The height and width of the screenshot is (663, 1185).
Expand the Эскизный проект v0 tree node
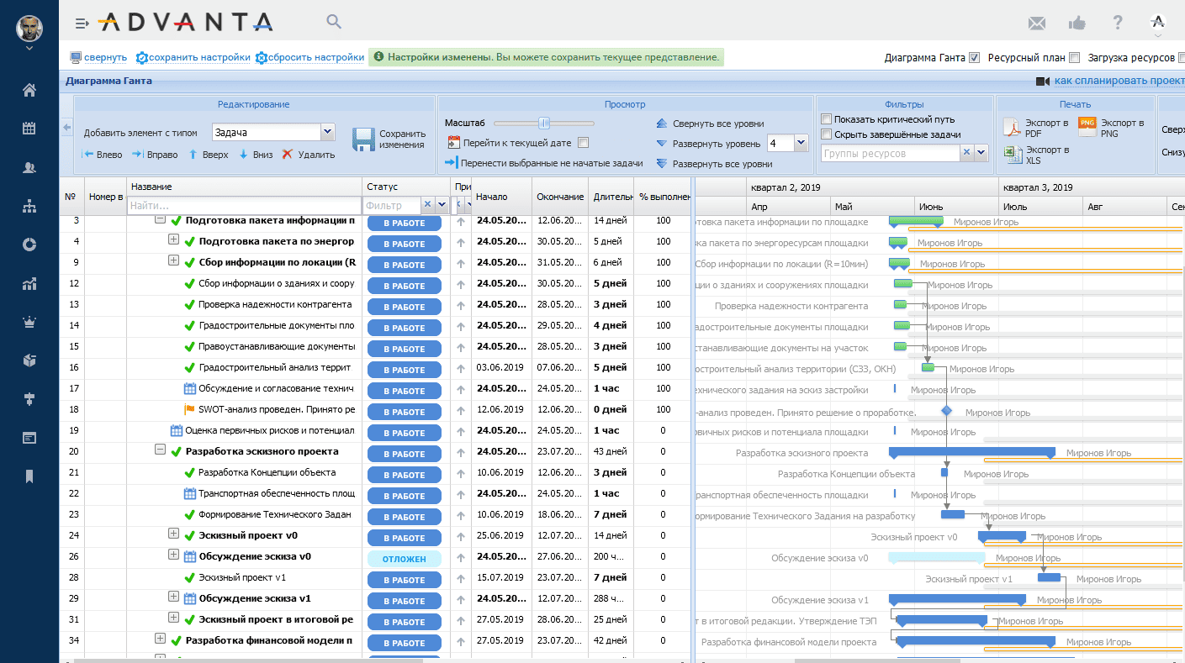tap(173, 534)
